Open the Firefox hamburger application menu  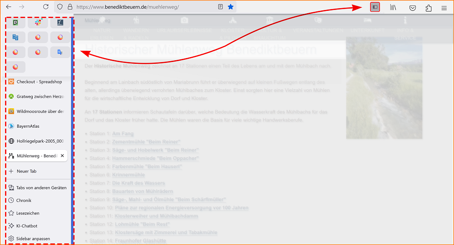[444, 8]
